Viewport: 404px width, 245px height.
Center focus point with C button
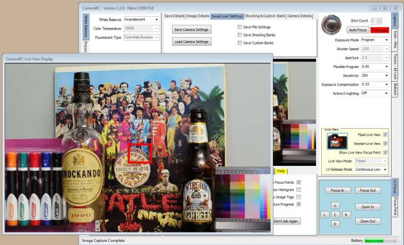[335, 215]
